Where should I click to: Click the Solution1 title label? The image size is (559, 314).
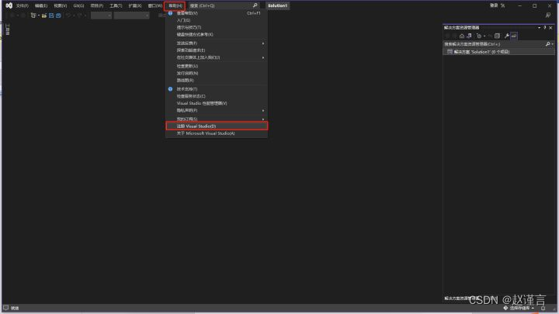tap(278, 5)
